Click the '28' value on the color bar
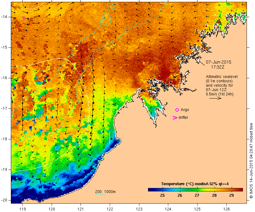The width and height of the screenshot is (255, 212). 214,195
